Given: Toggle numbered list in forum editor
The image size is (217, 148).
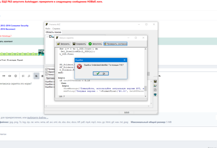Looking at the screenshot, I should tap(29, 76).
